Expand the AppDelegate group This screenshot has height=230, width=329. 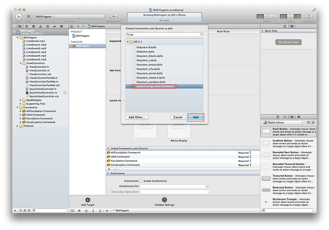click(21, 100)
